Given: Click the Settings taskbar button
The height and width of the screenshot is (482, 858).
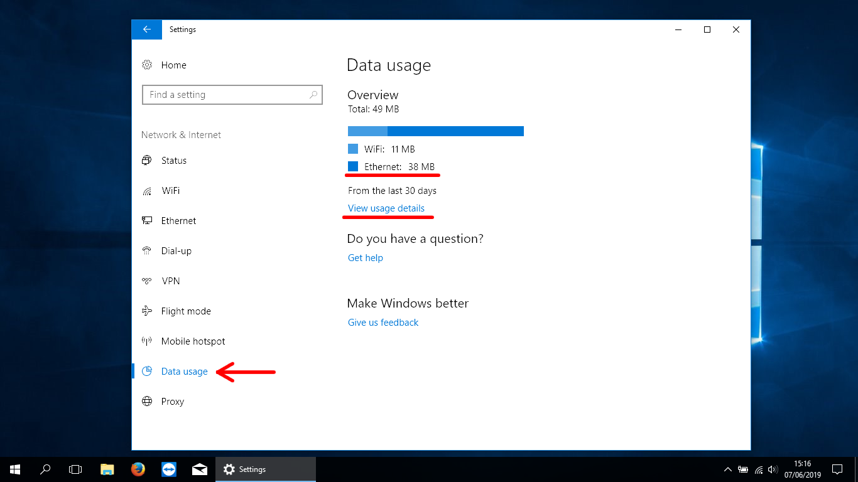Looking at the screenshot, I should point(266,469).
